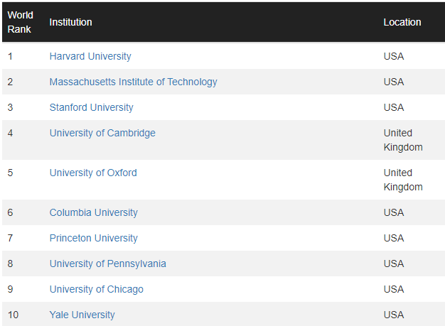Click the Institution column header

pyautogui.click(x=70, y=22)
